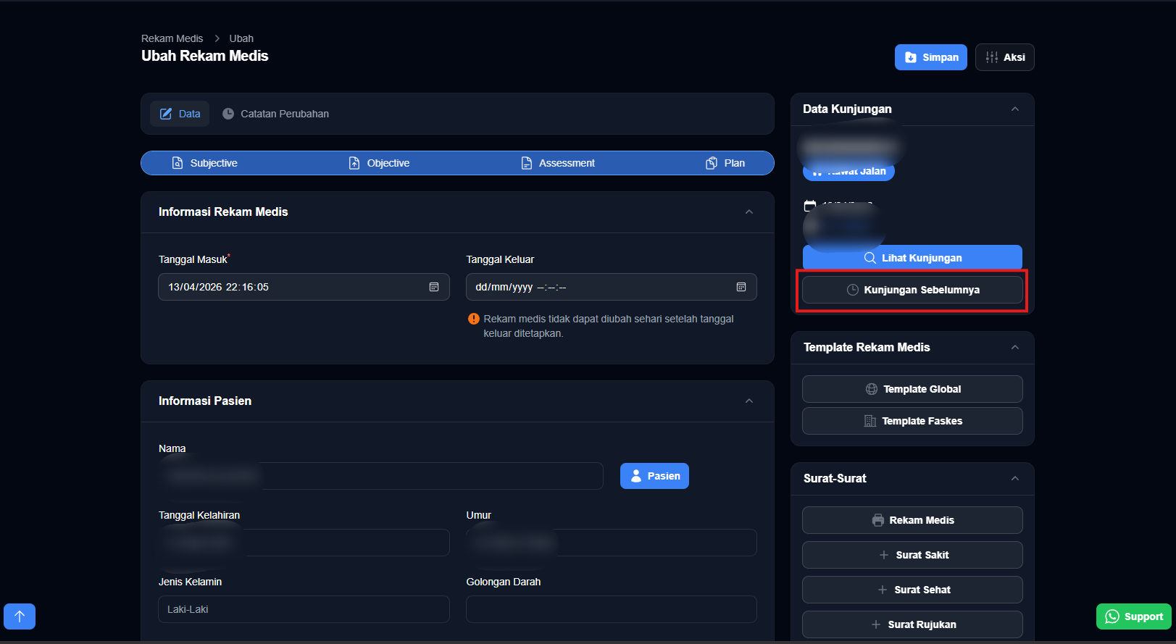Jump to the Subjective section

click(x=204, y=163)
